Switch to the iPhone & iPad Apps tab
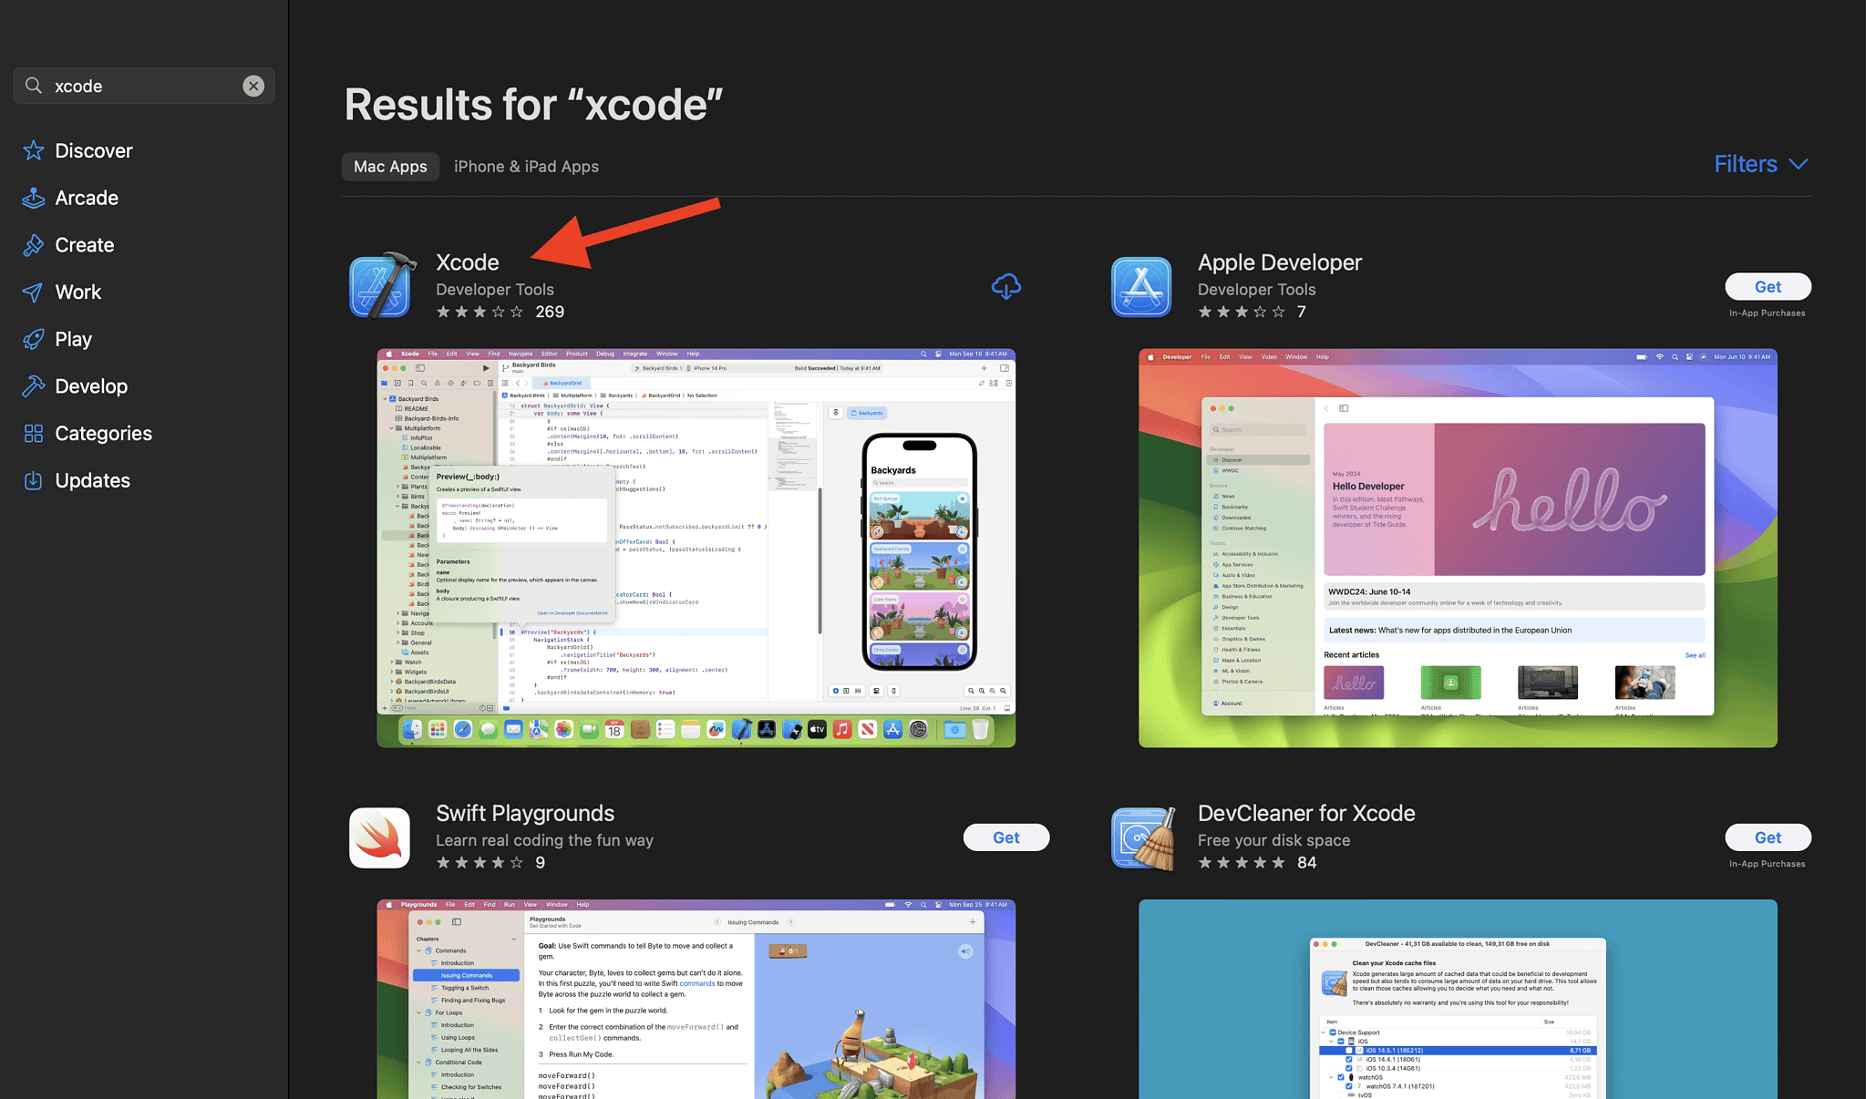 (526, 166)
